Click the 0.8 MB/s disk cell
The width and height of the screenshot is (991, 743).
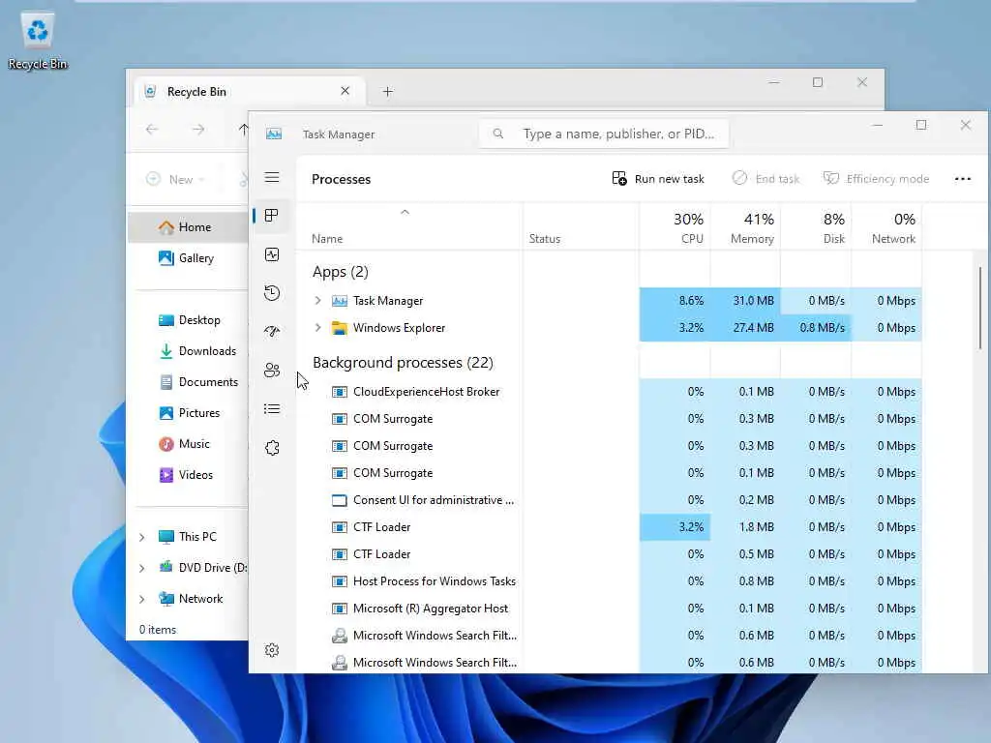tap(816, 328)
